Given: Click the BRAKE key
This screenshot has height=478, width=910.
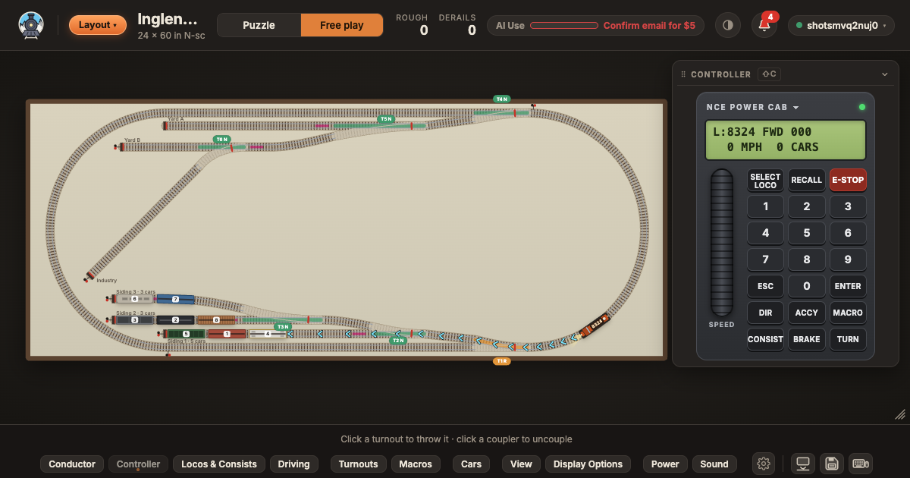Looking at the screenshot, I should (806, 339).
